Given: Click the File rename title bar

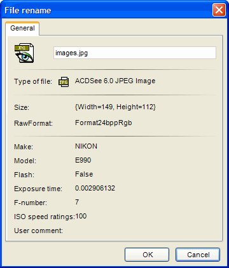Looking at the screenshot, I should point(106,10).
